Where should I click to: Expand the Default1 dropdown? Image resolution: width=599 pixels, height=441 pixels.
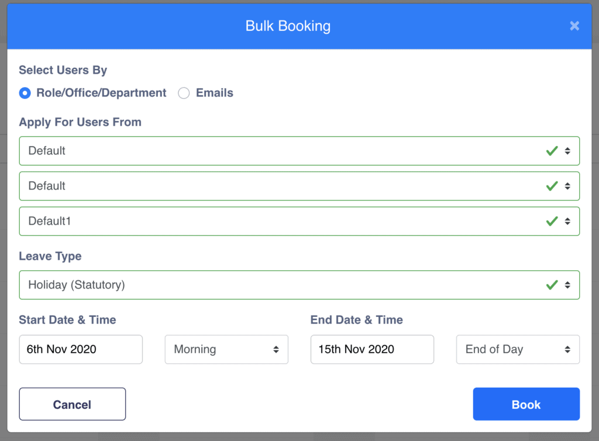click(281, 221)
